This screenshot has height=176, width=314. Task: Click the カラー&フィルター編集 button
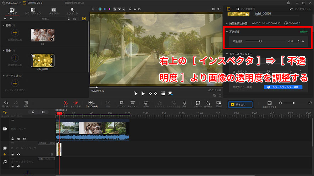pyautogui.click(x=283, y=87)
